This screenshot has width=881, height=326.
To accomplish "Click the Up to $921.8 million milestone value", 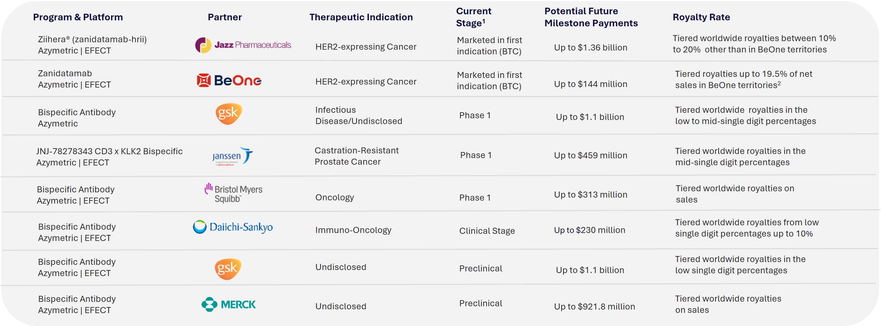I will pyautogui.click(x=594, y=307).
